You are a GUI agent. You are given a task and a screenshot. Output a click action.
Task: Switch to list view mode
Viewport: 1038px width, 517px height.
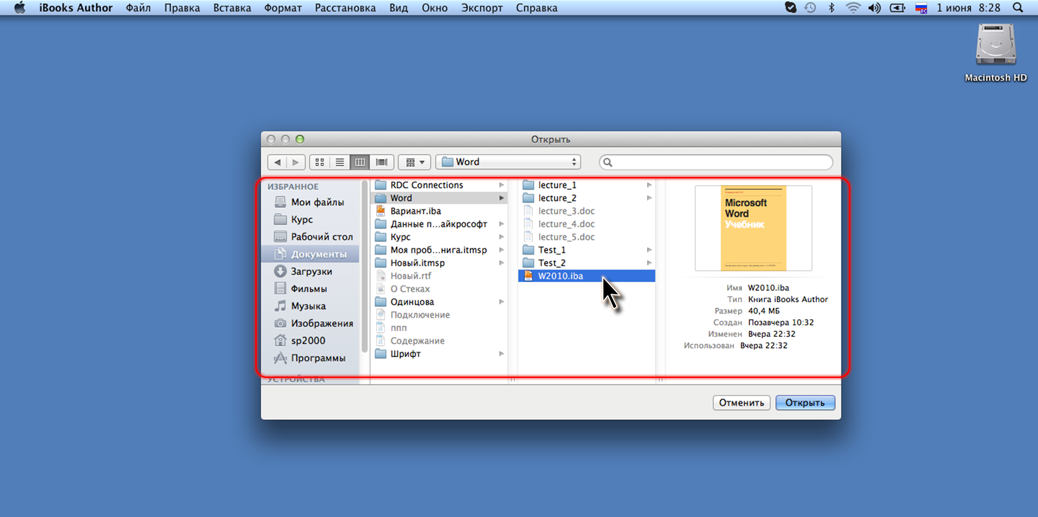[340, 162]
